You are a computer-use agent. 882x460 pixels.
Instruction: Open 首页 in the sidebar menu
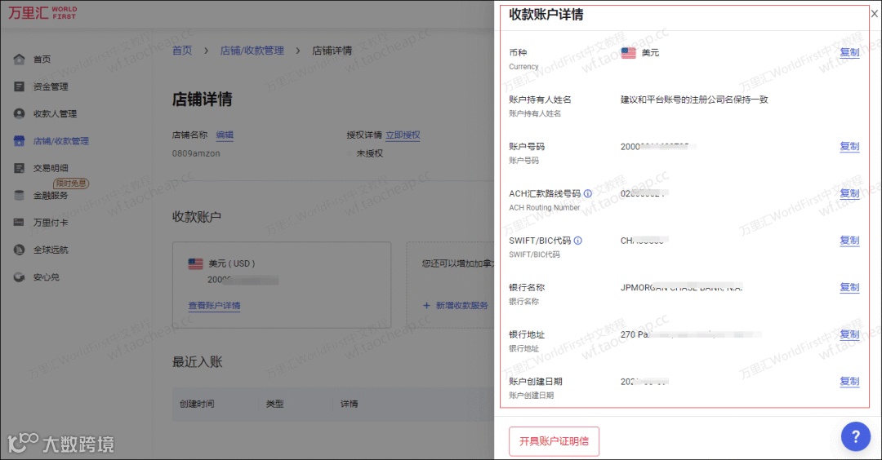[x=42, y=59]
